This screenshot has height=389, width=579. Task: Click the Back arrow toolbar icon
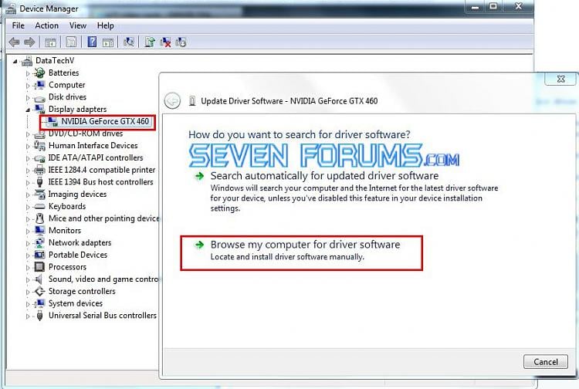tap(15, 42)
